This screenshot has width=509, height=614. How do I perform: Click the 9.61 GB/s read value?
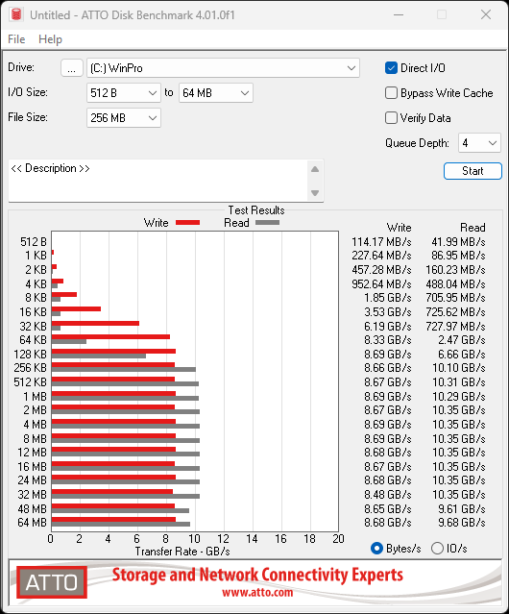[x=462, y=508]
